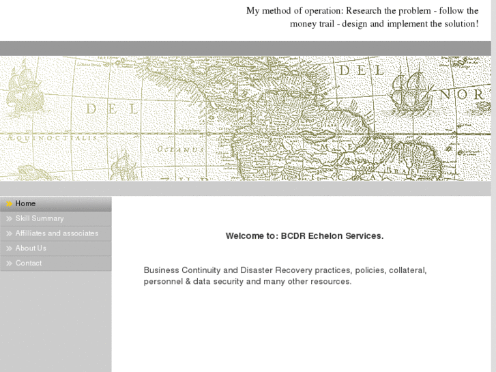Click the yellow chevron icon beside Home
Image resolution: width=496 pixels, height=372 pixels.
(x=9, y=204)
